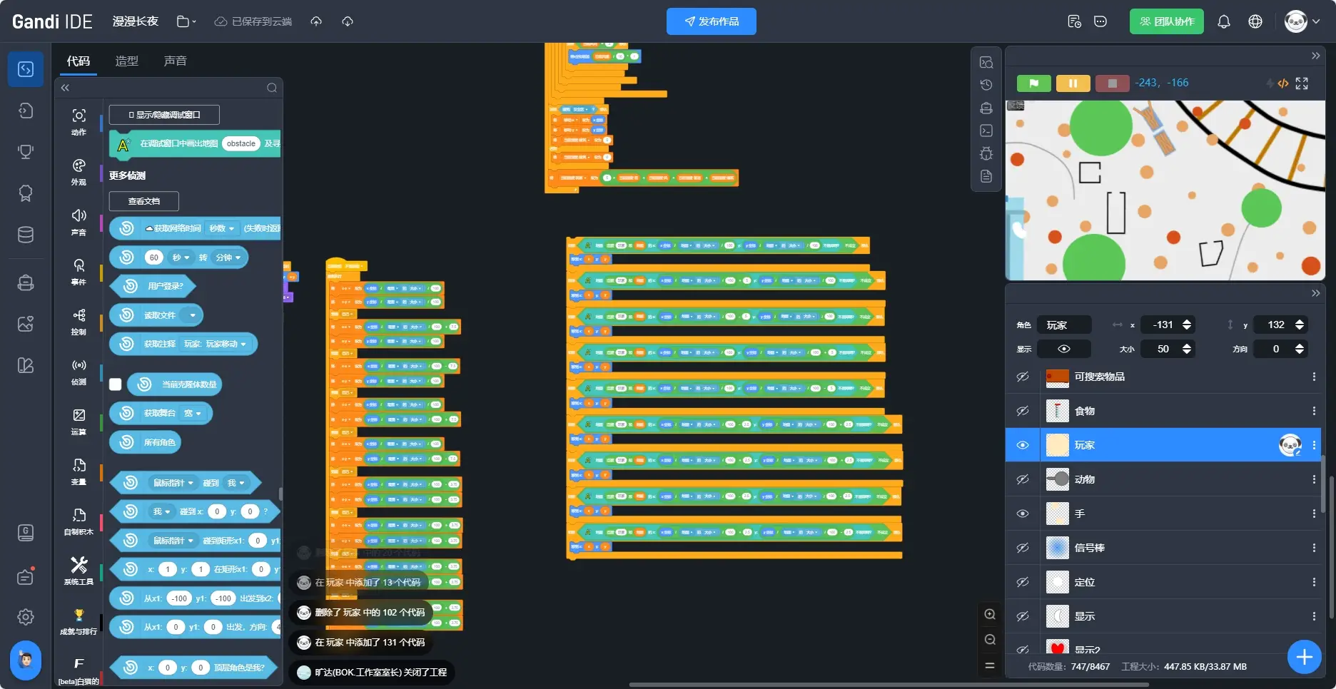Select the 运算 operators block category
Image resolution: width=1336 pixels, height=689 pixels.
(x=79, y=421)
